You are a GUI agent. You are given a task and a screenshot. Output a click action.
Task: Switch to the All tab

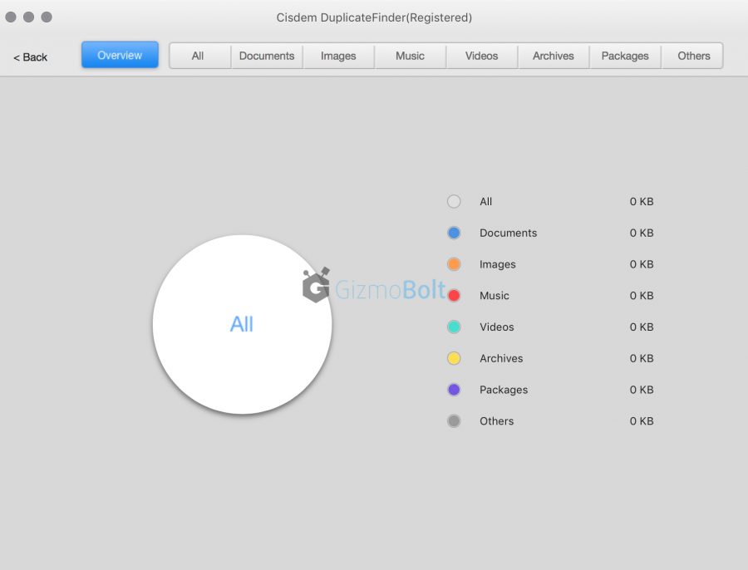point(200,56)
